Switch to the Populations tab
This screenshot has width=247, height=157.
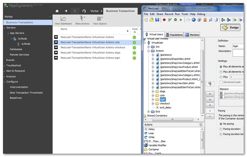tap(174, 35)
